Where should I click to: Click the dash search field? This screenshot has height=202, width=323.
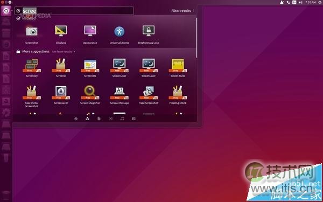(74, 11)
